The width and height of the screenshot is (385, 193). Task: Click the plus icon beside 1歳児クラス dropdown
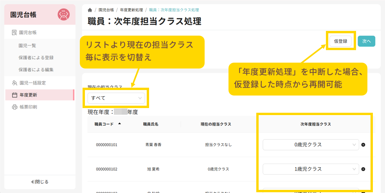363,169
